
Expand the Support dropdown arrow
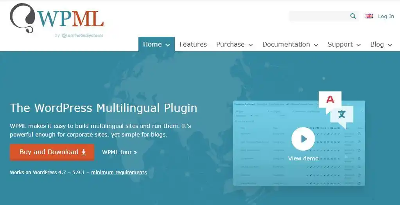(359, 45)
